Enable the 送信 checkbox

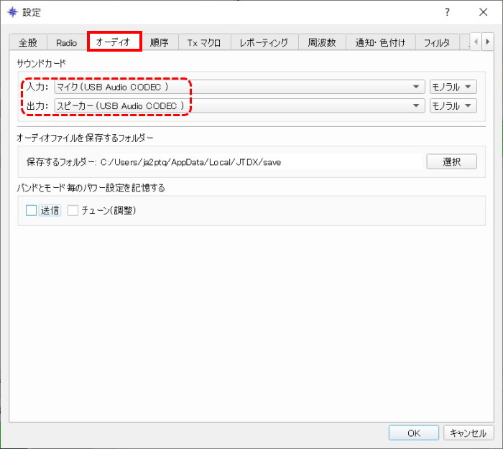(31, 210)
